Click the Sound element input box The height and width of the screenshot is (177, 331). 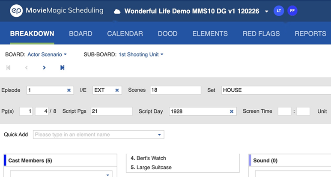293,174
